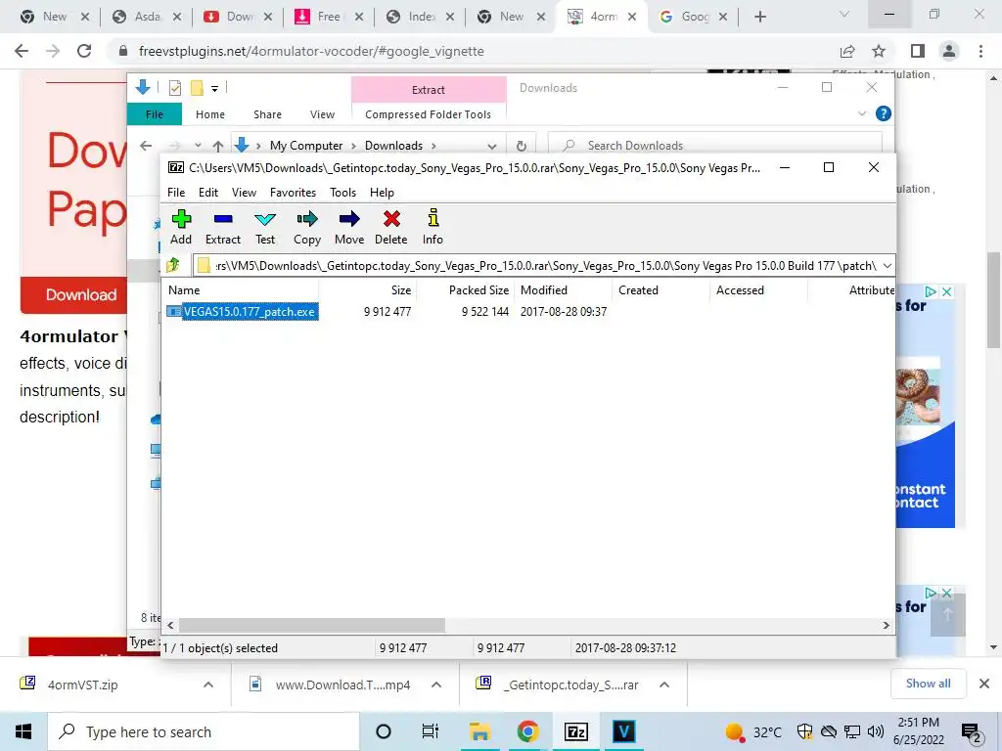
Task: Click the 7-Zip horizontal scrollbar thumb
Action: pos(312,625)
